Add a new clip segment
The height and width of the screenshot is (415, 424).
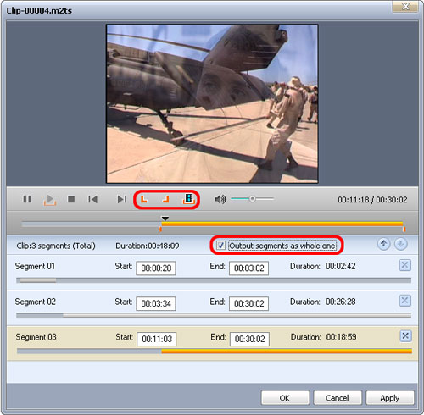[x=188, y=199]
